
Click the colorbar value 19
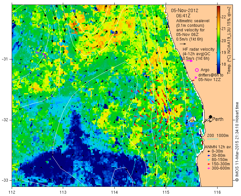[x=224, y=53]
